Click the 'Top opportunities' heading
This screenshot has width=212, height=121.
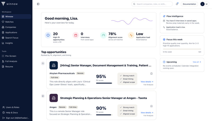[x=54, y=52]
